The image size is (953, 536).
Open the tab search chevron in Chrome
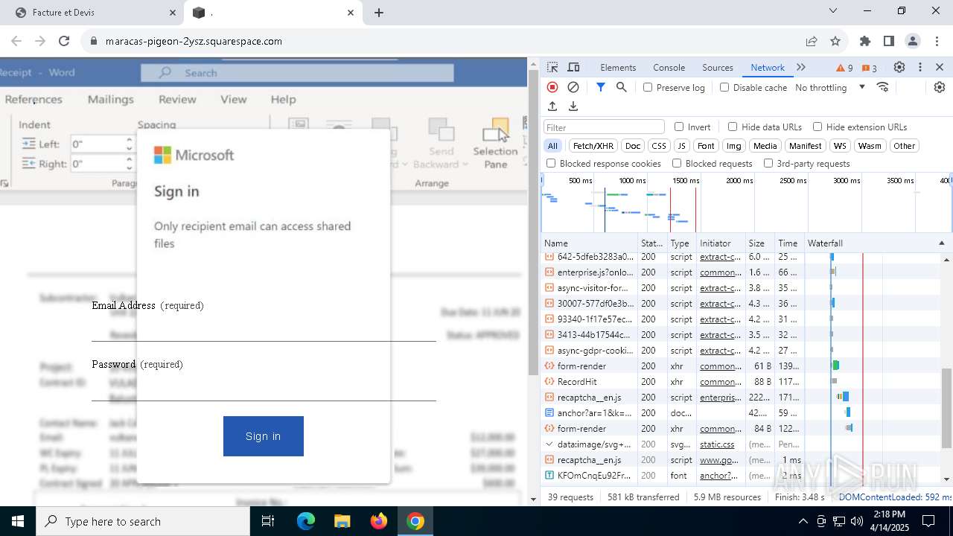(x=833, y=10)
